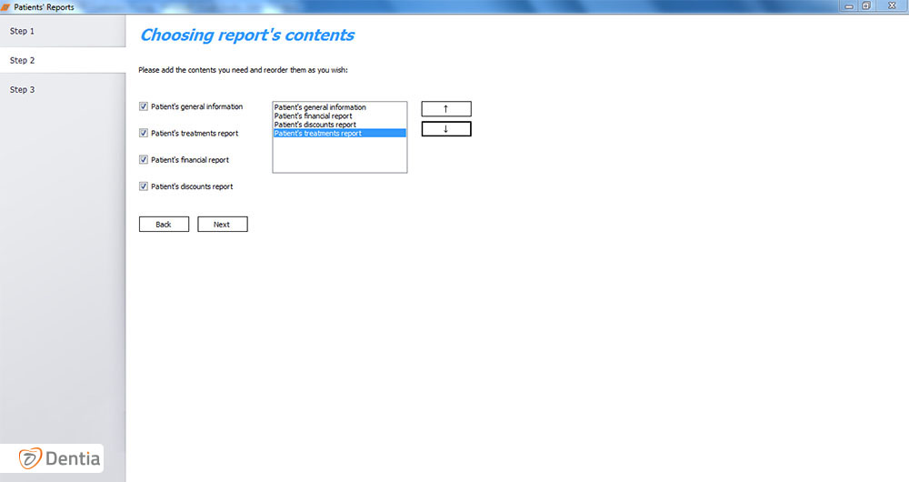Uncheck Patient's discounts report checkbox
Image resolution: width=909 pixels, height=482 pixels.
[x=144, y=186]
